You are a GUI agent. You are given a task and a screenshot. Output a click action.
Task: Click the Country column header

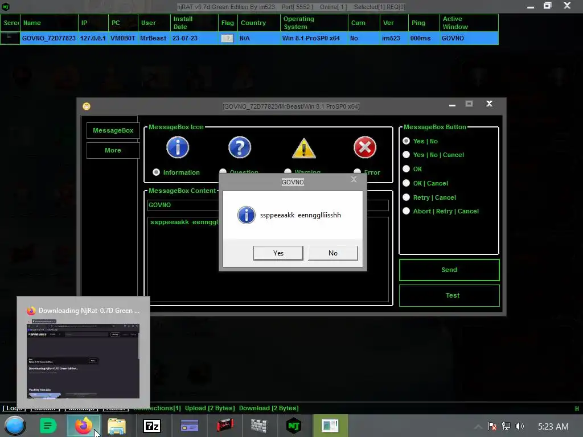[259, 23]
